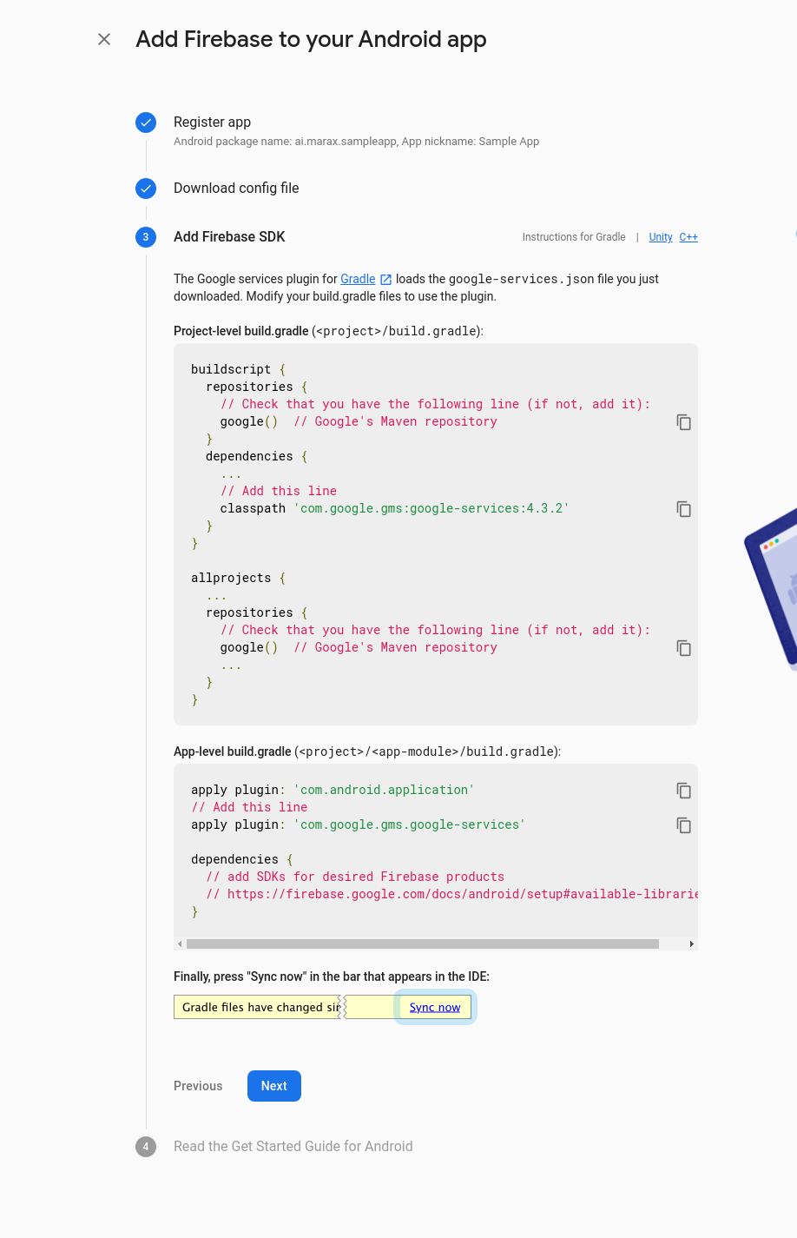Open the external link icon beside Gradle

point(386,280)
